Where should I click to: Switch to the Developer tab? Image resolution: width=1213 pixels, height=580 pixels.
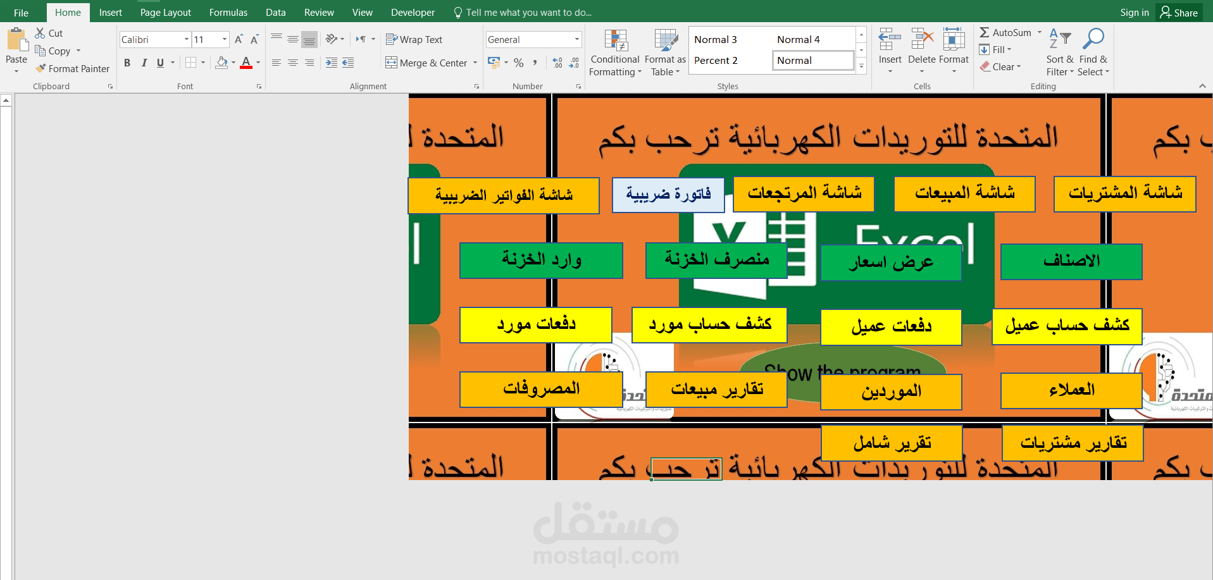[413, 13]
